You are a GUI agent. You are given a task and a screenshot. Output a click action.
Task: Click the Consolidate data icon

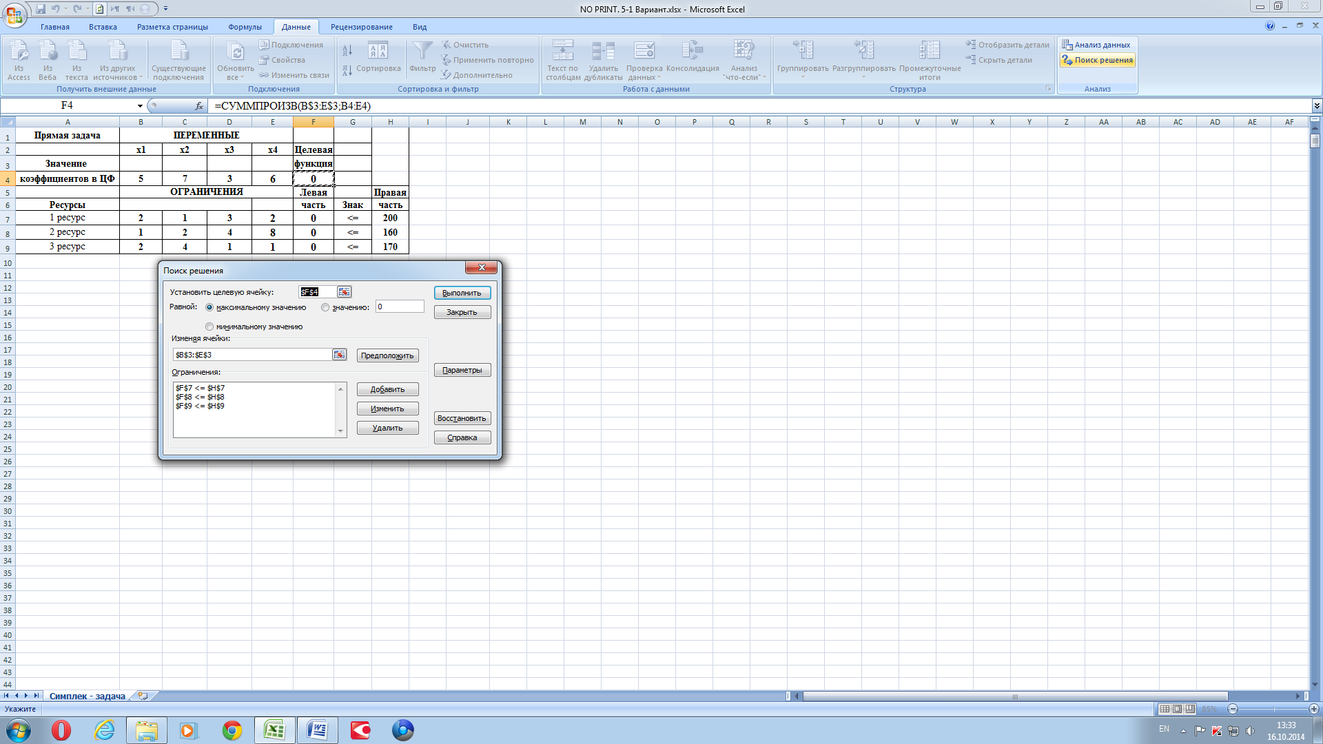[692, 51]
